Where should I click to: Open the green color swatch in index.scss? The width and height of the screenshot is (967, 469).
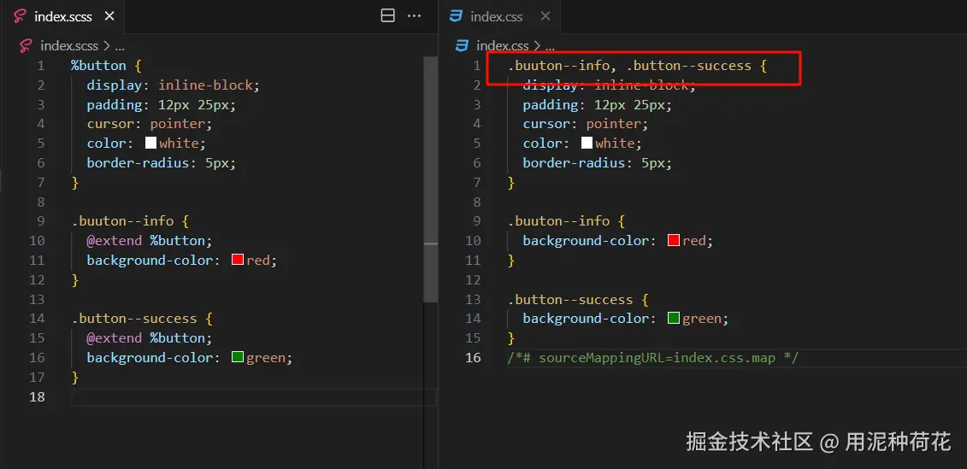pos(238,357)
